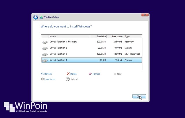
Task: Sort by the Name column header
Action: point(69,36)
